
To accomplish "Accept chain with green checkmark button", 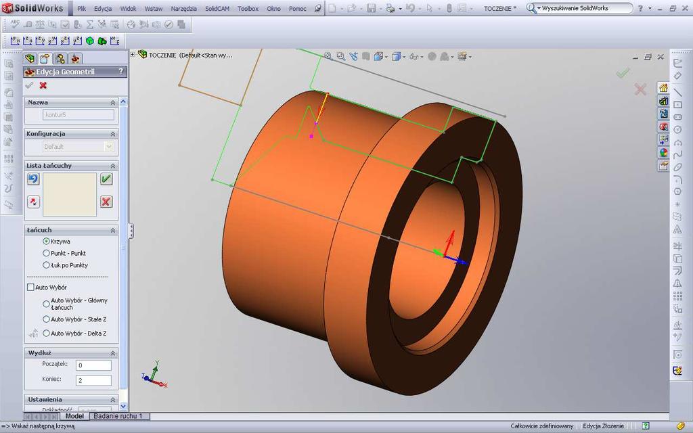I will pyautogui.click(x=106, y=179).
